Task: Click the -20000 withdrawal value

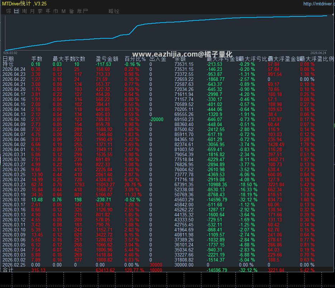Action: click(x=156, y=119)
